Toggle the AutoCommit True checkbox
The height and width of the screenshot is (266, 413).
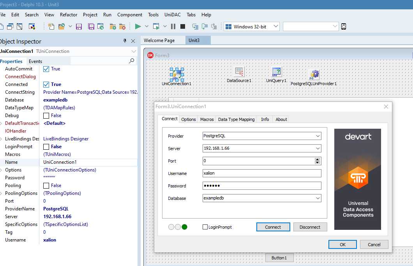(46, 69)
